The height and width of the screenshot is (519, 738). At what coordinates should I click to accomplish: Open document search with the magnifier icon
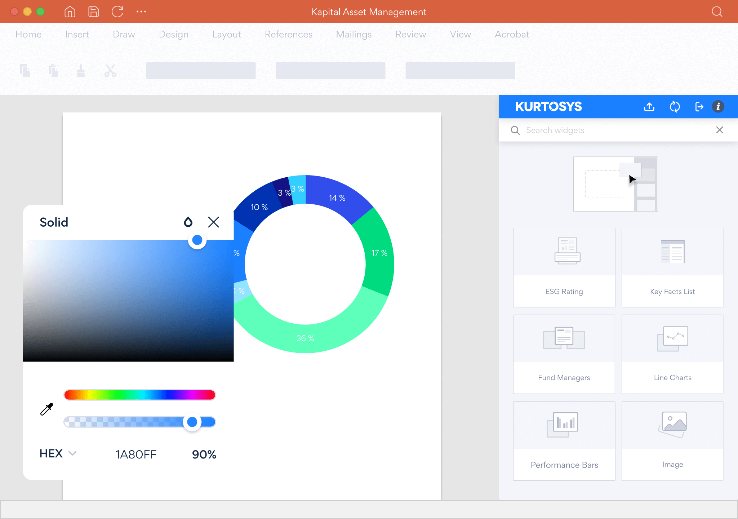click(717, 12)
